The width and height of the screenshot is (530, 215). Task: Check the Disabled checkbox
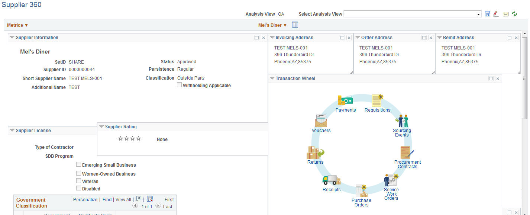coord(79,188)
